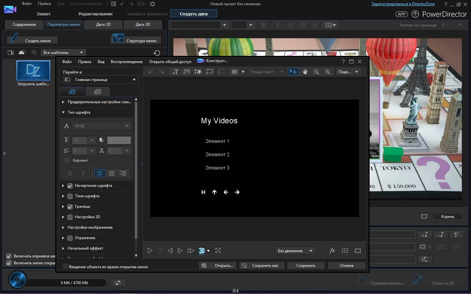Open the zoom level Подо... dropdown
This screenshot has width=471, height=294.
click(348, 72)
